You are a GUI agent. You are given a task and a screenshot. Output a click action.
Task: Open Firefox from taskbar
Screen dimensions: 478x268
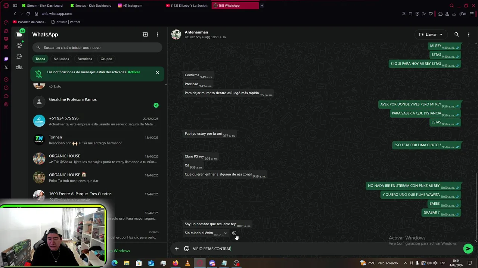pyautogui.click(x=176, y=263)
